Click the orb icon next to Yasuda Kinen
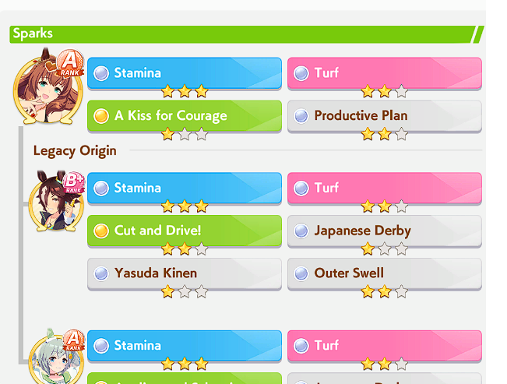The image size is (507, 384). point(101,273)
